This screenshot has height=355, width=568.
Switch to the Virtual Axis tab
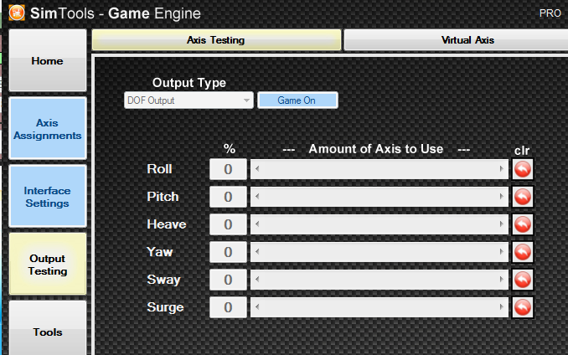click(x=455, y=39)
